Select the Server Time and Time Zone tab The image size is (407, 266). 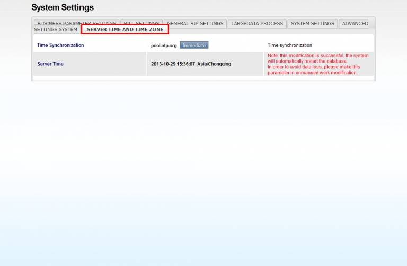pyautogui.click(x=125, y=30)
